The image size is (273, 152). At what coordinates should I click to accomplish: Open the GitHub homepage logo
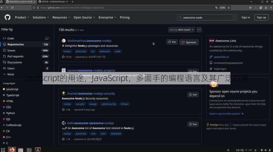7,17
